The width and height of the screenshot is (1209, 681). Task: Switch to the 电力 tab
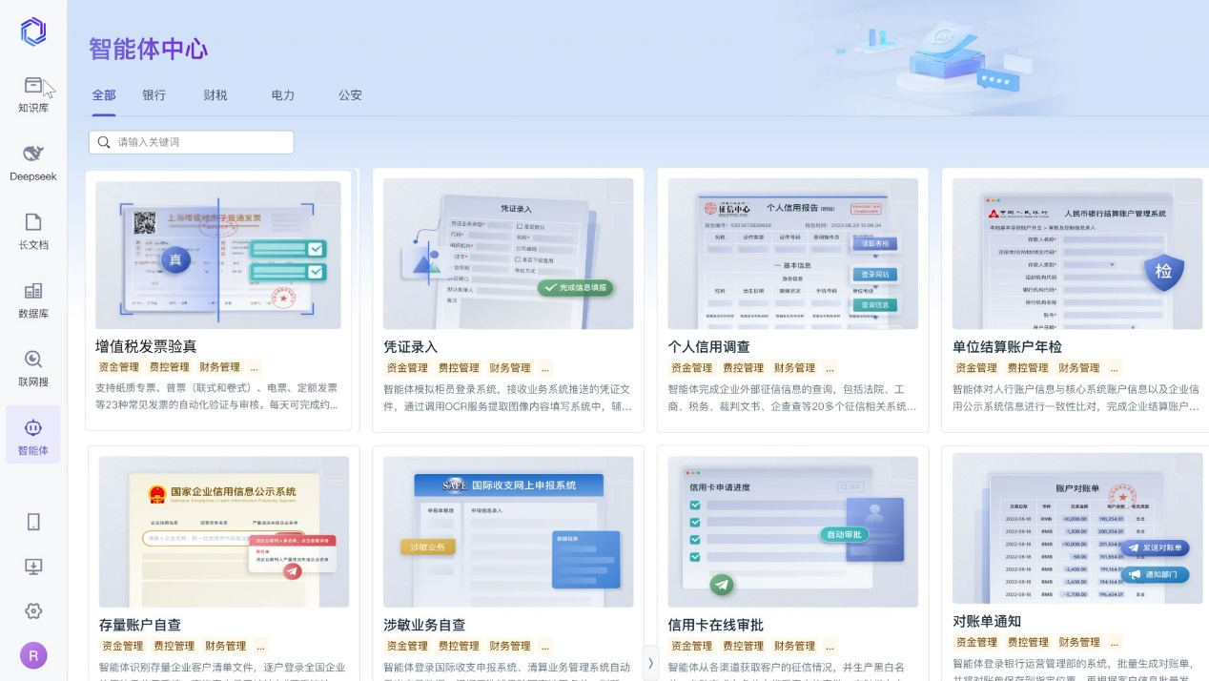tap(281, 95)
